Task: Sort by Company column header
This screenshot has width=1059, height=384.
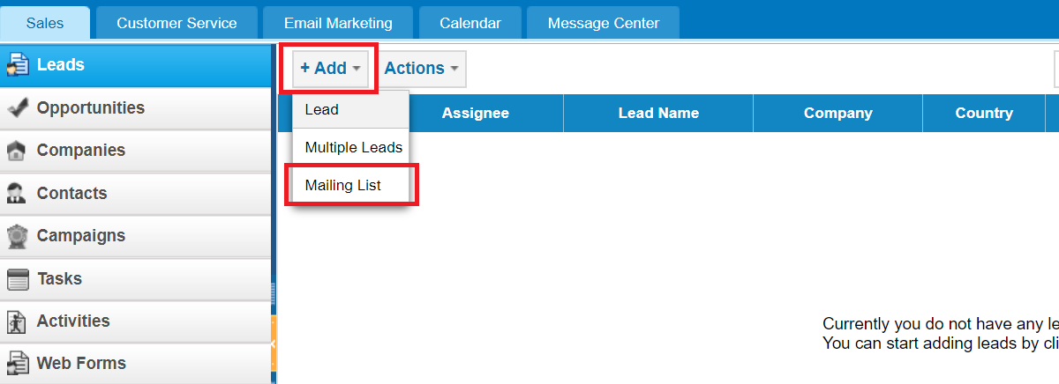Action: pyautogui.click(x=837, y=113)
